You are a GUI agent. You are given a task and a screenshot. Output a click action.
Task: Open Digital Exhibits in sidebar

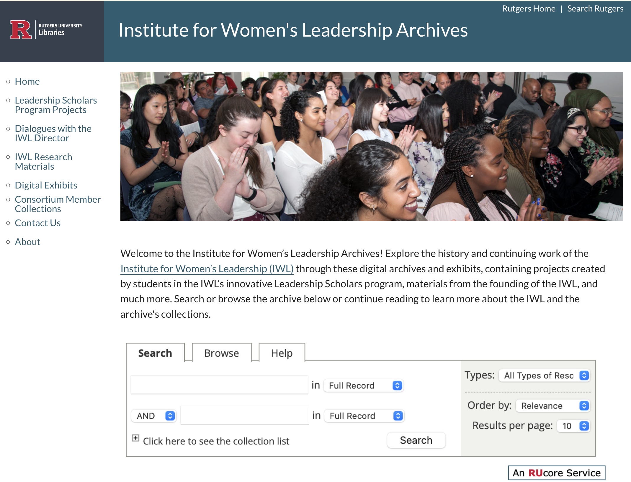(46, 185)
